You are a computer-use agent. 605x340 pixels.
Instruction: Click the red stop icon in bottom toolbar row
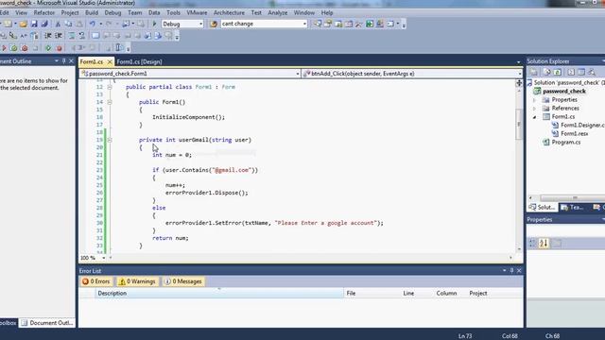[x=59, y=48]
